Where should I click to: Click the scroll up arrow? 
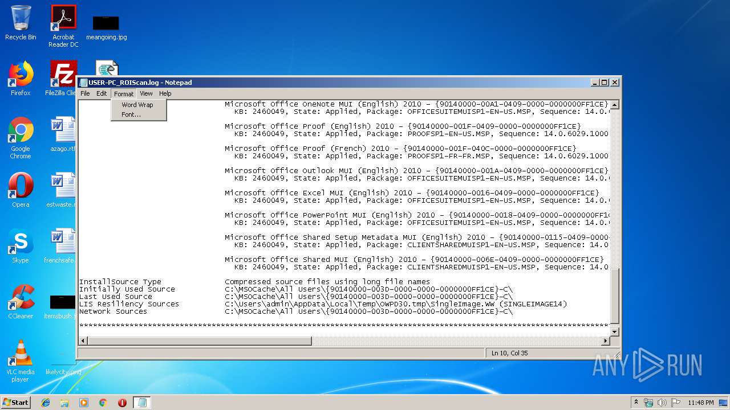point(614,105)
